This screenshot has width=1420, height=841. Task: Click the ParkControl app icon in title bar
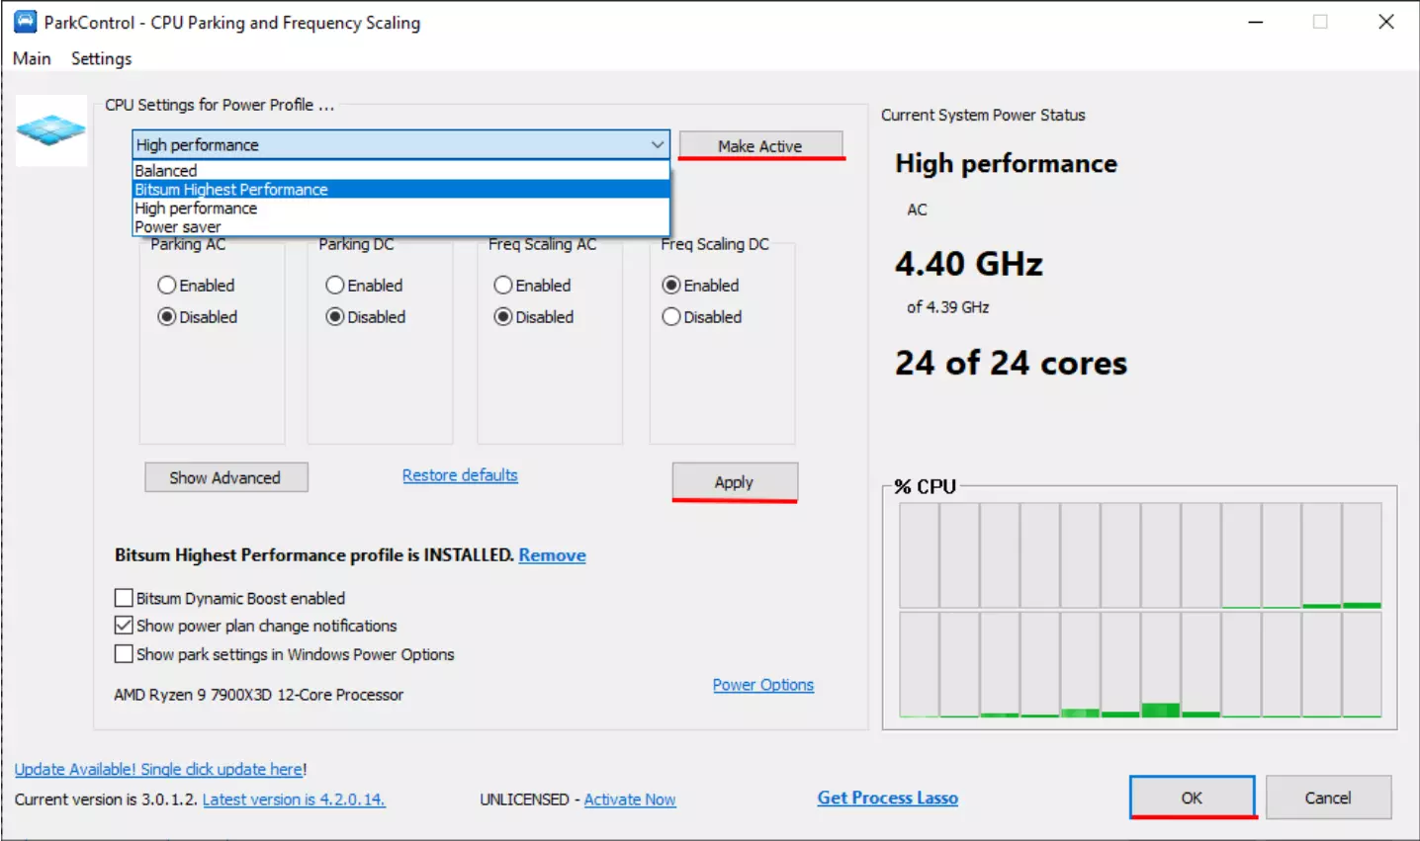pyautogui.click(x=25, y=22)
